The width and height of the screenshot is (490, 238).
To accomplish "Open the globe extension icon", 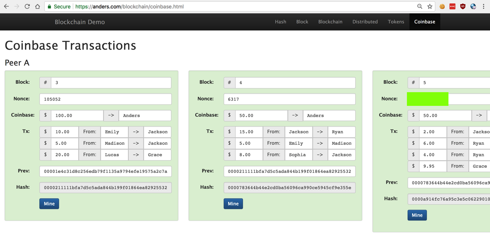I will pos(473,6).
